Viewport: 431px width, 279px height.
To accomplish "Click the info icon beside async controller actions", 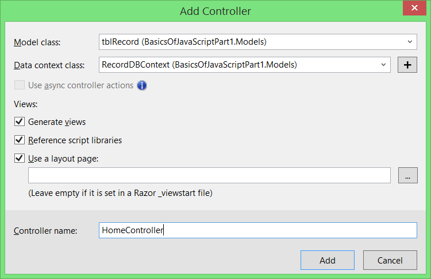I will click(141, 85).
